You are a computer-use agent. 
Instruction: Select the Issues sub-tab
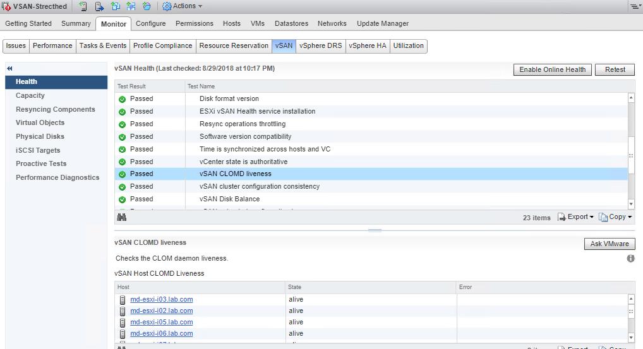pos(16,46)
